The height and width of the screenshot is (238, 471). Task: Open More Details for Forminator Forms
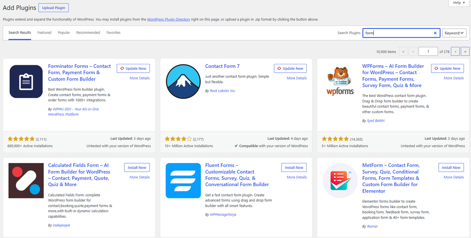pyautogui.click(x=140, y=78)
